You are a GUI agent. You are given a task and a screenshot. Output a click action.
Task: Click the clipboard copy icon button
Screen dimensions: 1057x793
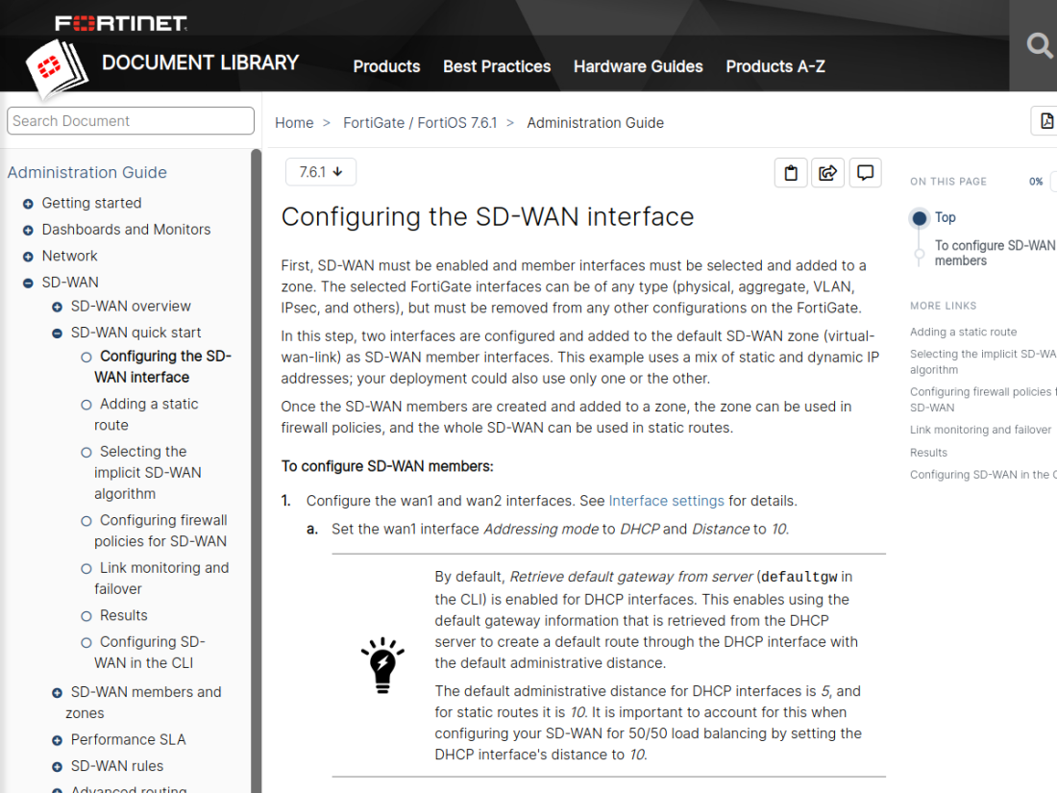click(x=791, y=173)
